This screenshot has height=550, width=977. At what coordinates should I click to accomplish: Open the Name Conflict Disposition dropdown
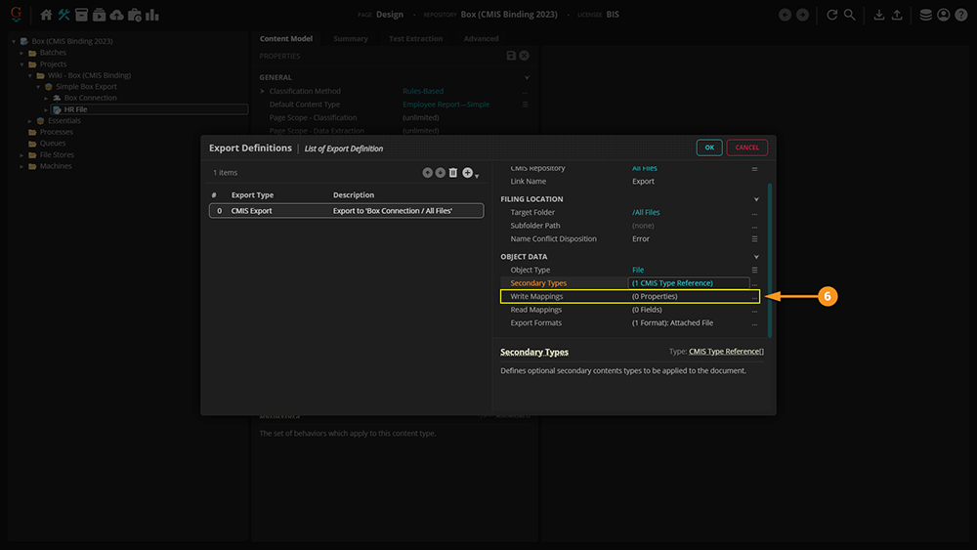pyautogui.click(x=754, y=239)
